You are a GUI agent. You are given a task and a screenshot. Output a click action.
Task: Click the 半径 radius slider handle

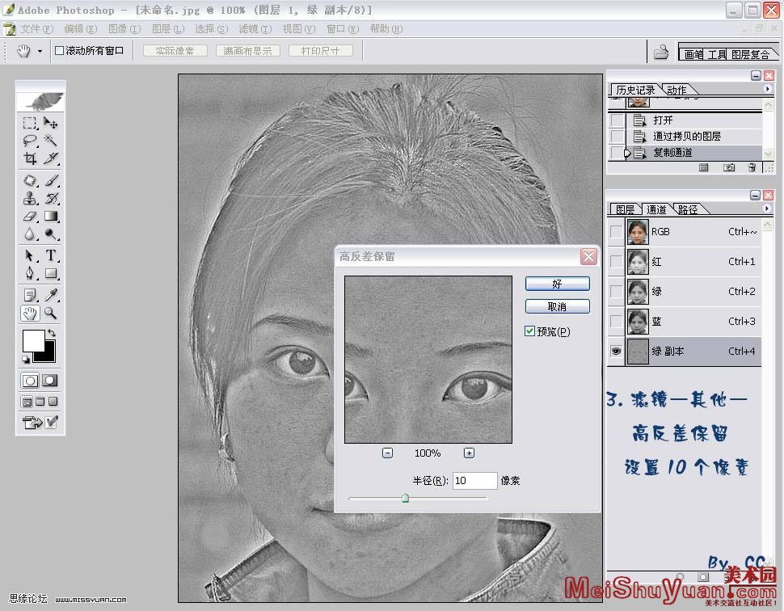click(405, 499)
